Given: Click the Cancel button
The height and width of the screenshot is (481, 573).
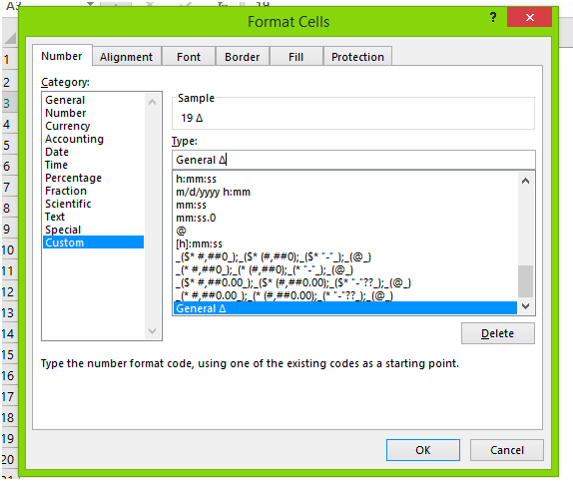Looking at the screenshot, I should [507, 450].
